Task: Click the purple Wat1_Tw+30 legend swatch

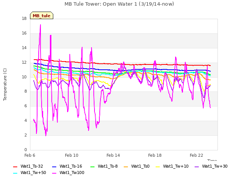Action: tap(196, 166)
